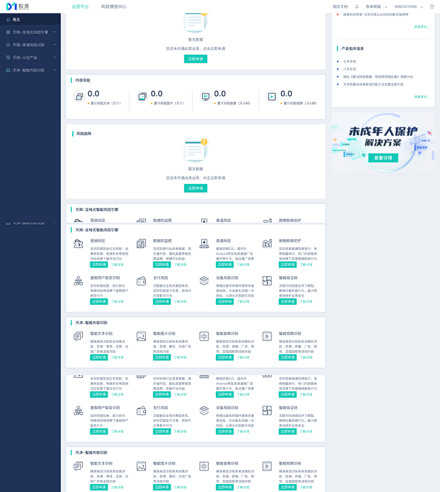
Task: Expand 天网-渠道风险识别 sidebar menu
Action: 31,45
